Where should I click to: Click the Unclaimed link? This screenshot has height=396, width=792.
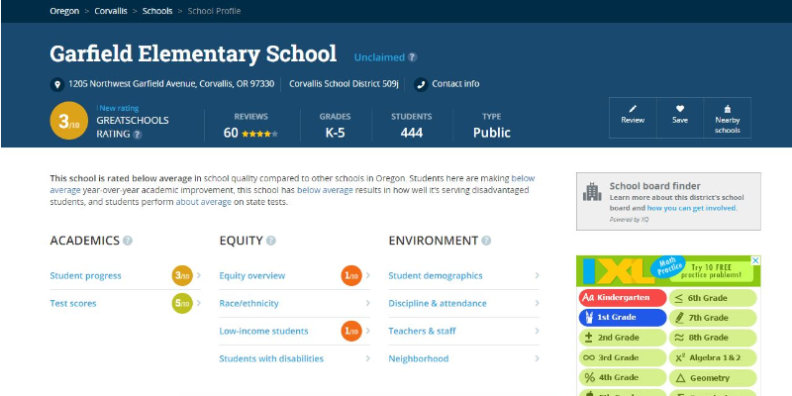[379, 57]
